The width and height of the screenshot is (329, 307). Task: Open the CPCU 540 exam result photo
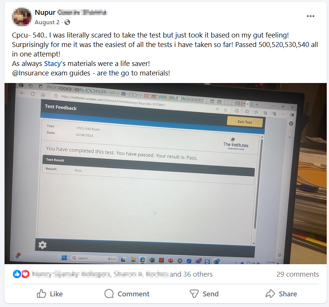166,174
